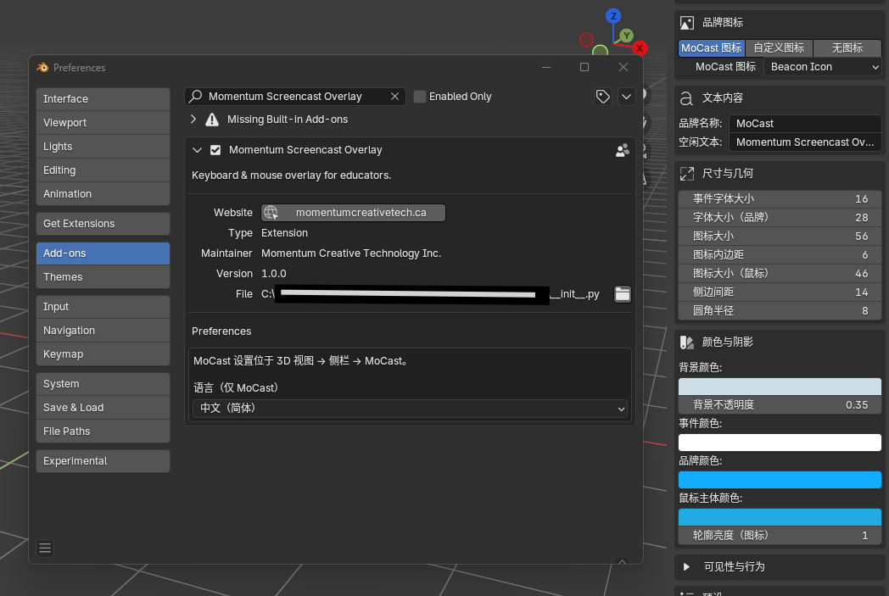Open the Keymap preferences tab

click(103, 354)
